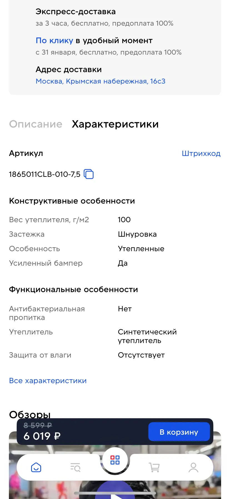Tap the Адрес доставки label
230x499 pixels.
click(x=69, y=70)
